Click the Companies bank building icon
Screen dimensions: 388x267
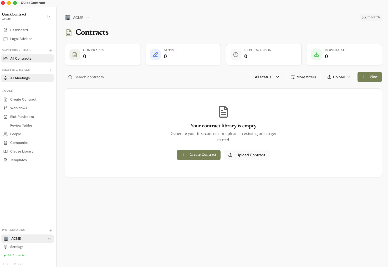[6, 143]
